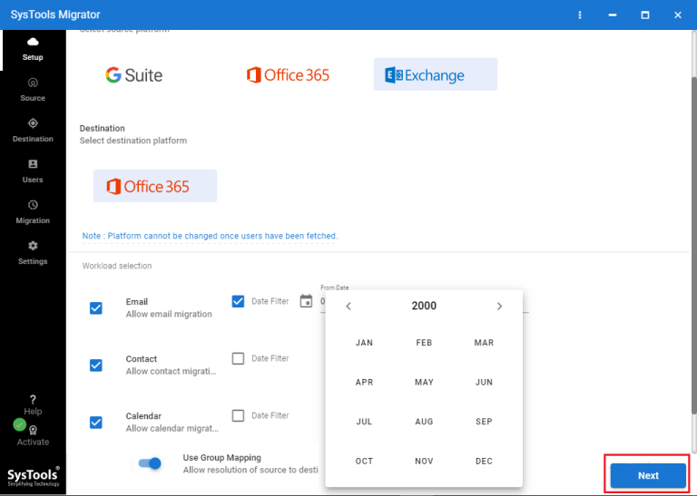Pick APR in the month picker
Image resolution: width=697 pixels, height=496 pixels.
(x=364, y=382)
